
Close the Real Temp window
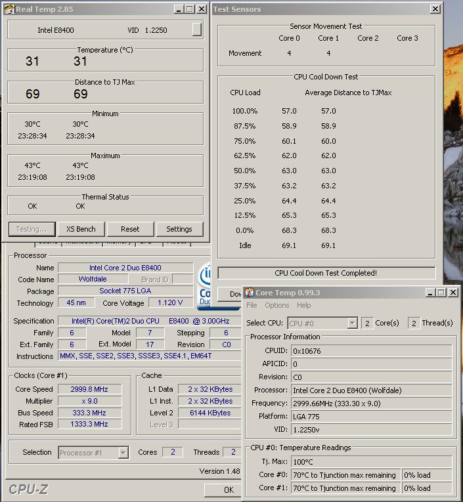(201, 9)
